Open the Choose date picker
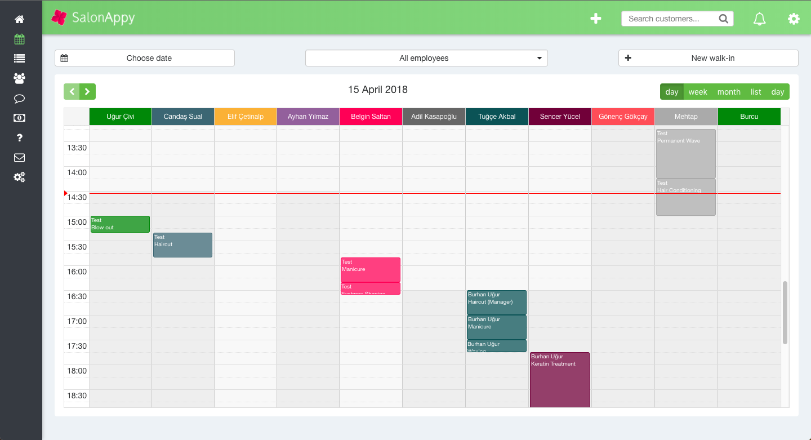Screen dimensions: 811x440 144,58
